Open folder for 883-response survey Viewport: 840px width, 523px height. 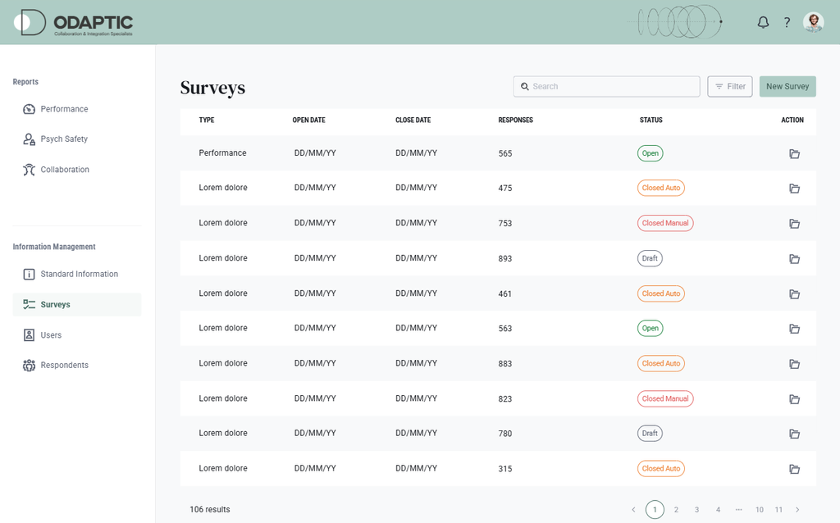tap(794, 364)
